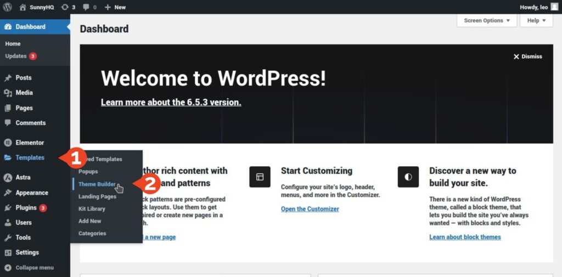Go to Home under Dashboard
This screenshot has width=562, height=277.
point(13,44)
